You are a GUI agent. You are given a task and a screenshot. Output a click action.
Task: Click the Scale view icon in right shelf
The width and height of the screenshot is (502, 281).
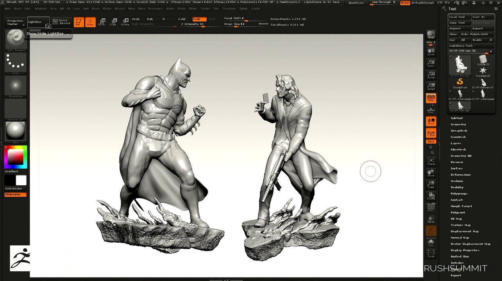(431, 184)
